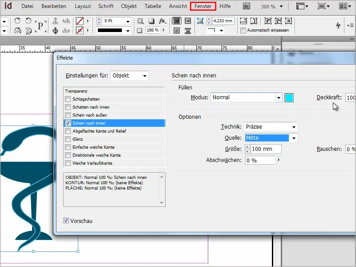356x267 pixels.
Task: Select the align left text icon
Action: [177, 21]
